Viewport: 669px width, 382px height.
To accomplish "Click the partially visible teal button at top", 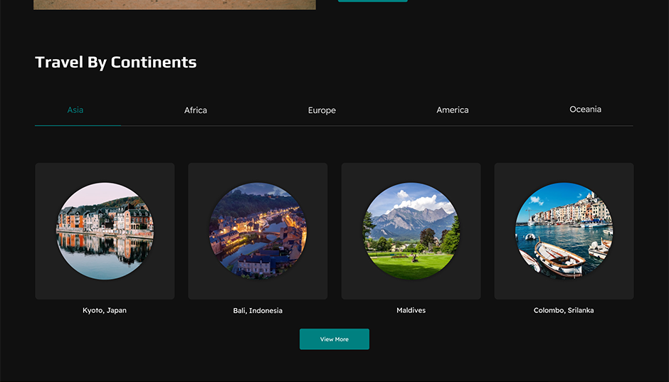I will tap(372, 1).
